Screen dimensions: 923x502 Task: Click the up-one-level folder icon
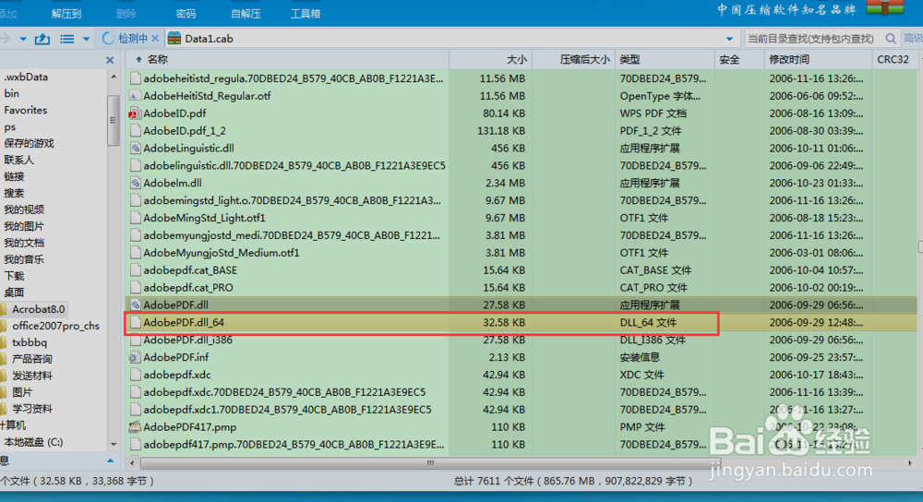click(x=42, y=39)
